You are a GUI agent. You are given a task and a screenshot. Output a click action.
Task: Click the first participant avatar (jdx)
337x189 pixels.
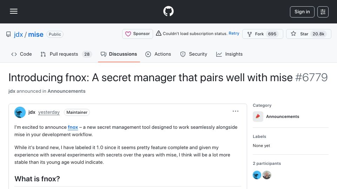pos(257,175)
